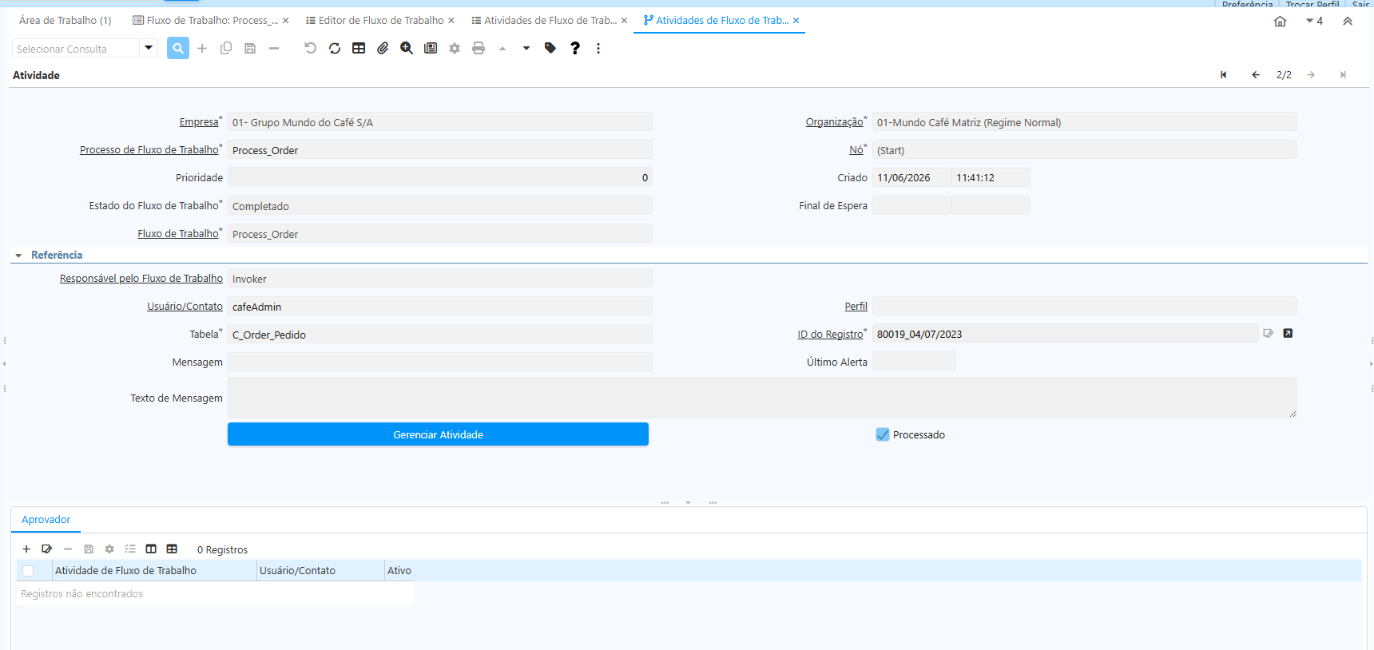Click the Gerenciar Atividade button
Image resolution: width=1374 pixels, height=650 pixels.
(x=438, y=434)
